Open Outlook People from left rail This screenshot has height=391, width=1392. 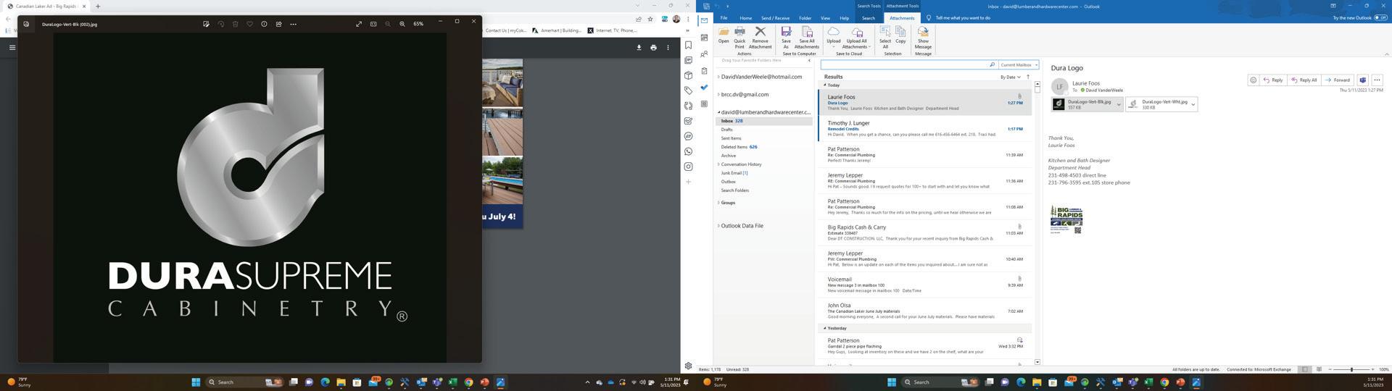[704, 54]
